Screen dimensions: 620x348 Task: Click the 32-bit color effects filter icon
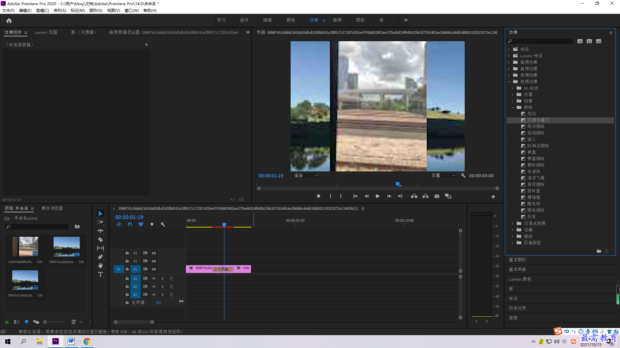[589, 41]
